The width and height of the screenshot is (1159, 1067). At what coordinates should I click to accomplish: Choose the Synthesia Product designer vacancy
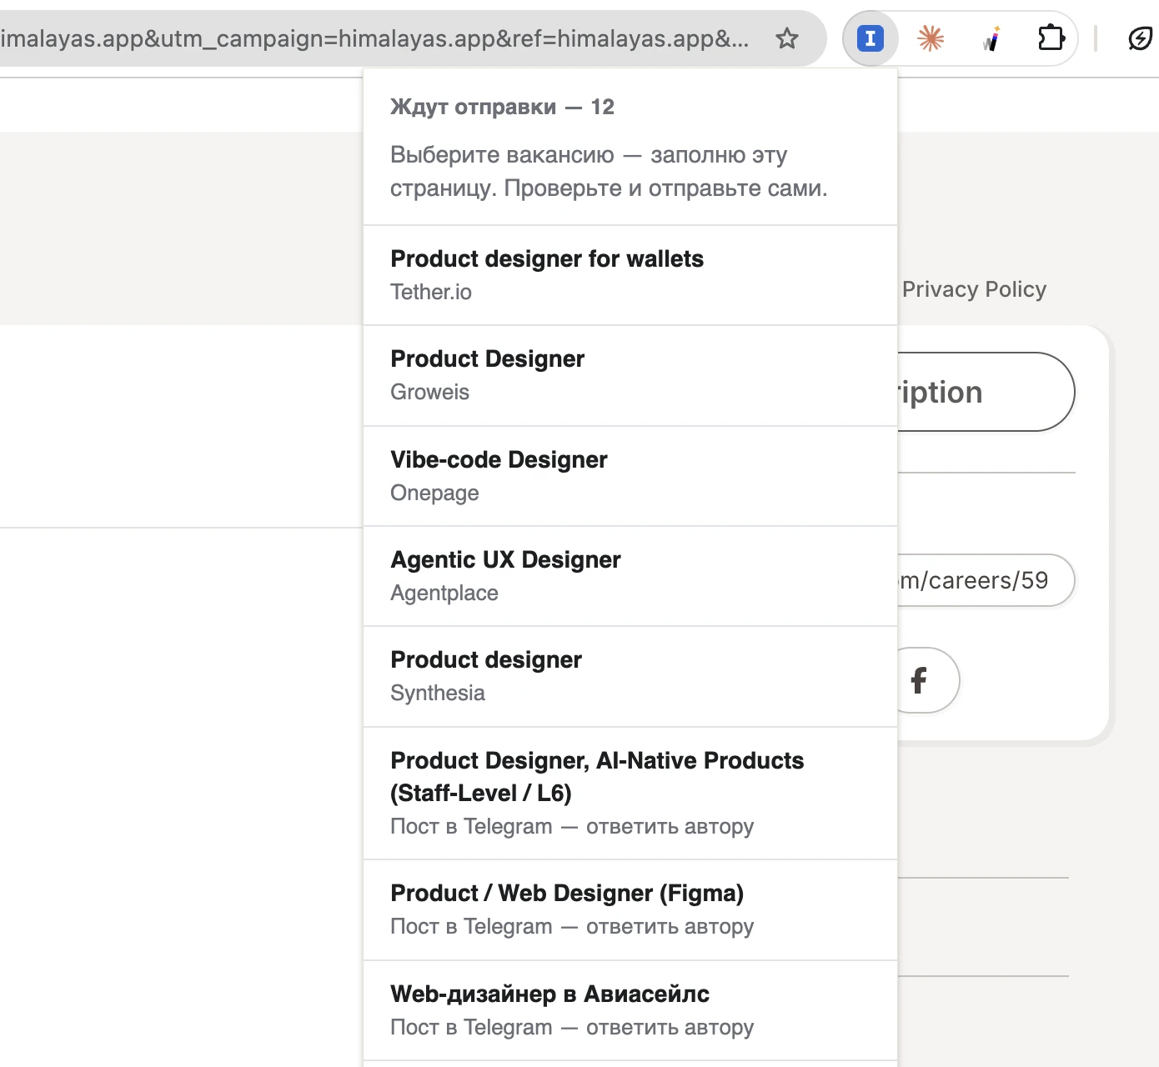[x=630, y=677]
